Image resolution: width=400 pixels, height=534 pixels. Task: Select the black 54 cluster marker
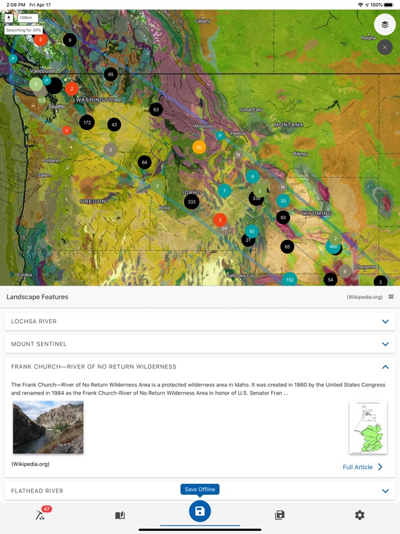330,279
